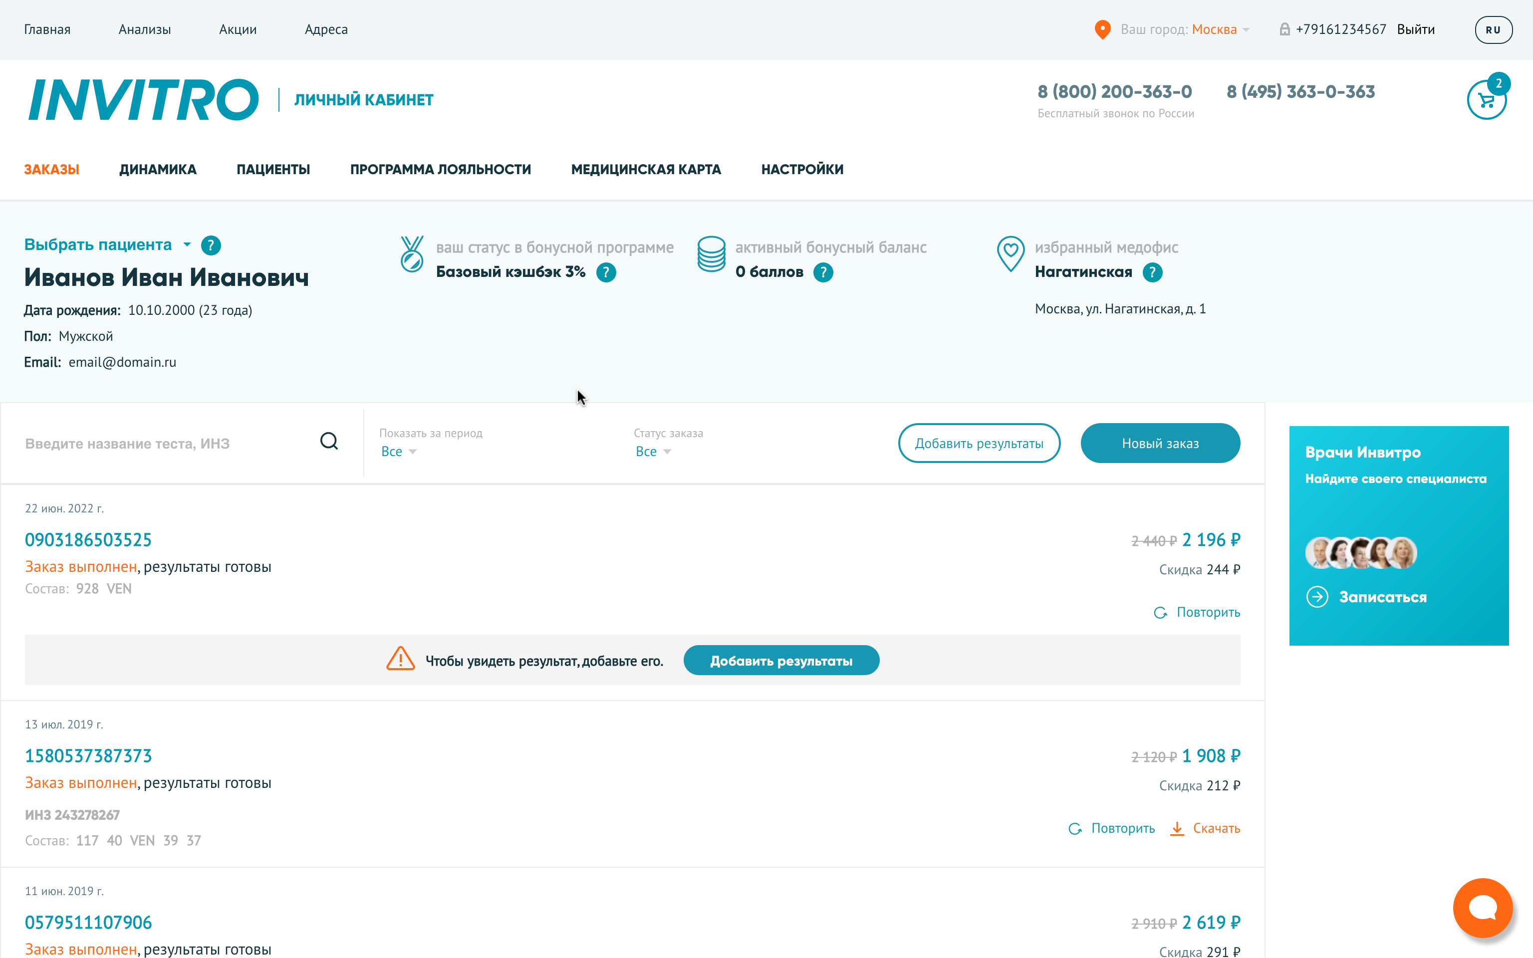Open the Заказы tab

(x=52, y=169)
